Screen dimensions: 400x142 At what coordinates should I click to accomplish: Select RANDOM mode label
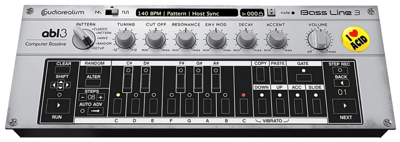[104, 43]
